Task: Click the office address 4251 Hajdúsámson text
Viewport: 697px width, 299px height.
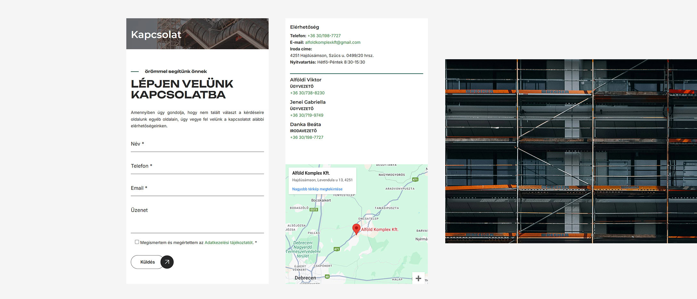Action: pos(332,56)
